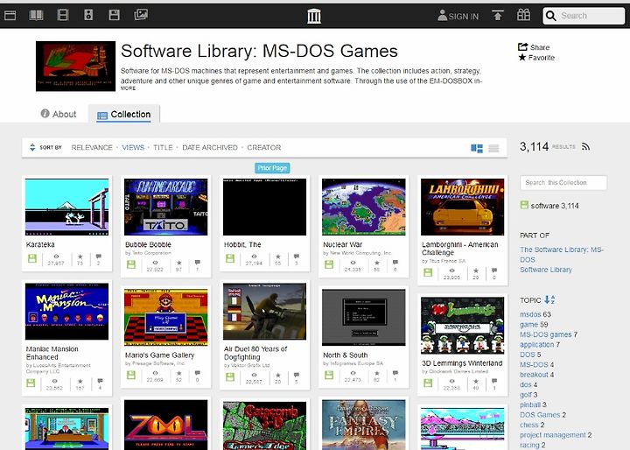The width and height of the screenshot is (630, 450).
Task: Click the Nuclear War views eye icon
Action: [x=353, y=262]
